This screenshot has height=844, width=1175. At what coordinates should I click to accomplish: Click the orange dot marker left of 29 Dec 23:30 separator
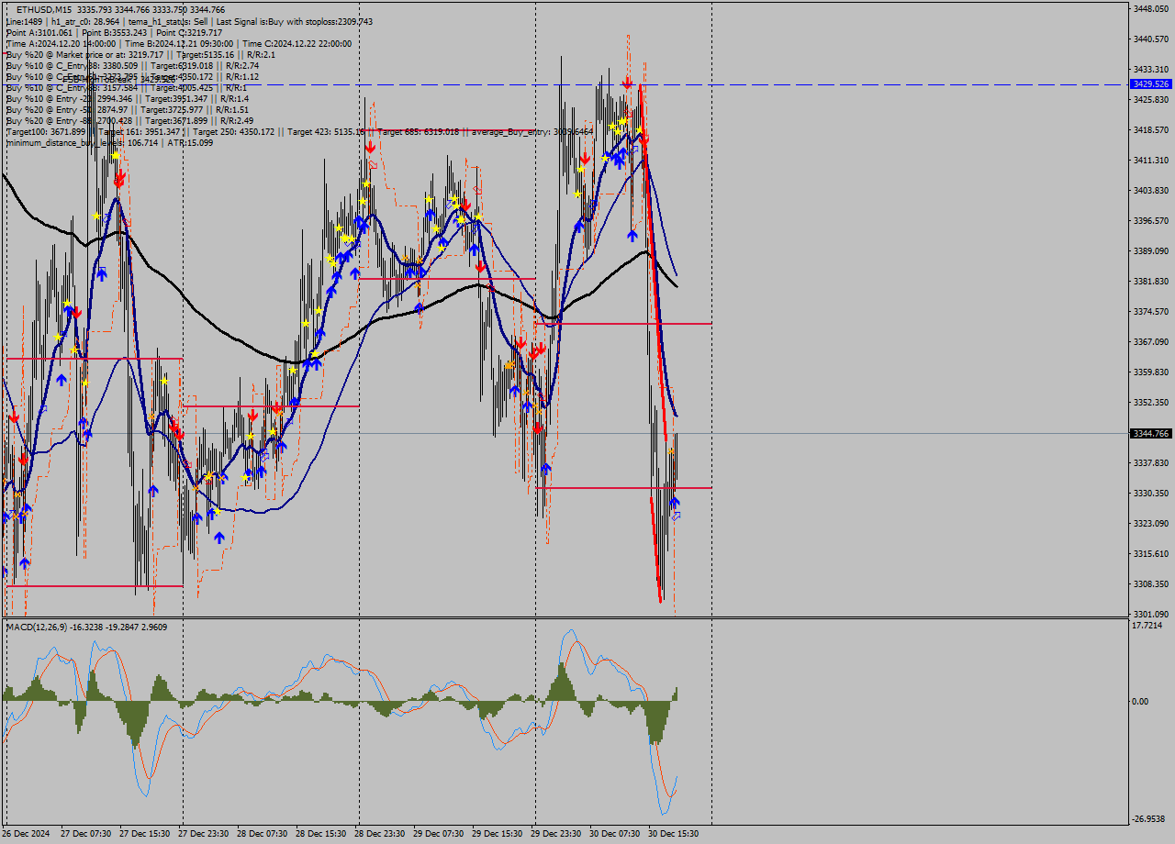[509, 365]
